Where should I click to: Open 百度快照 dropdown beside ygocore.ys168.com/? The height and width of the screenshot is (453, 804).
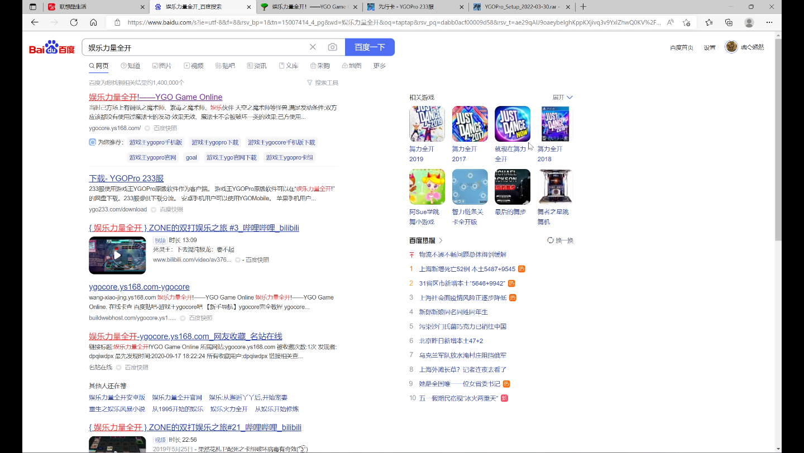[x=147, y=128]
